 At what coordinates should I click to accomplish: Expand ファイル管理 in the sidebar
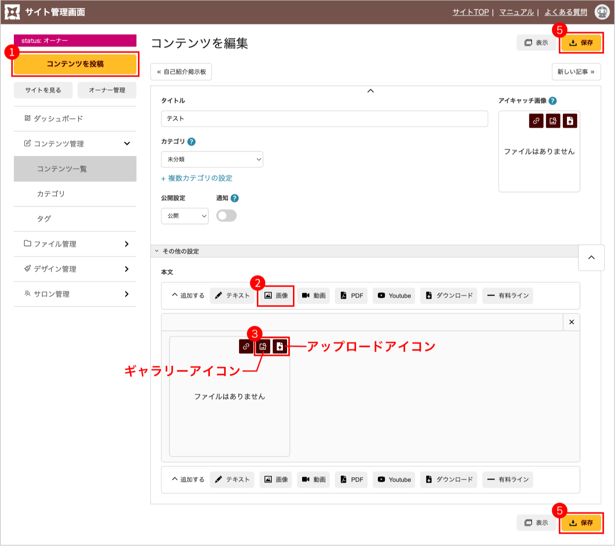[x=75, y=244]
